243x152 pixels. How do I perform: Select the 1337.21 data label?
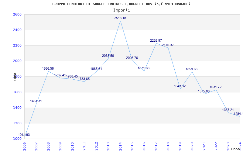[x=228, y=110]
